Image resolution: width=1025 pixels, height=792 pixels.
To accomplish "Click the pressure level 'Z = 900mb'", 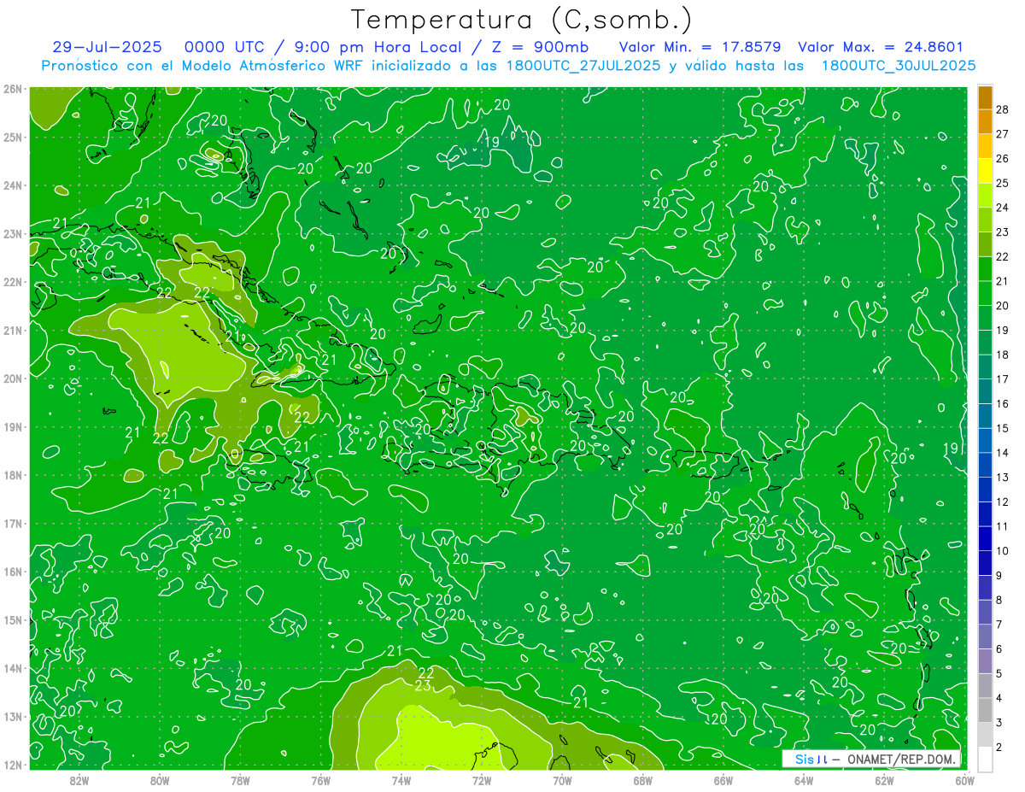I will [x=538, y=47].
